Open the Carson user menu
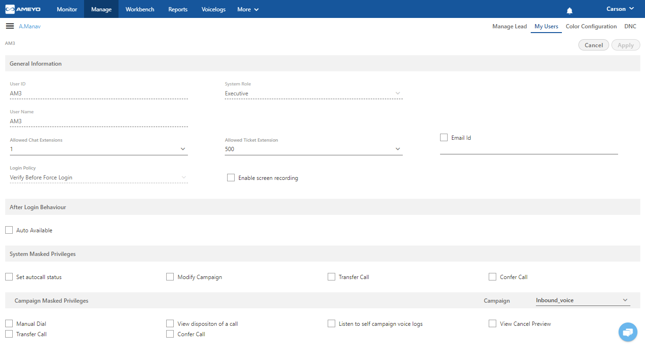The width and height of the screenshot is (645, 348). coord(620,9)
